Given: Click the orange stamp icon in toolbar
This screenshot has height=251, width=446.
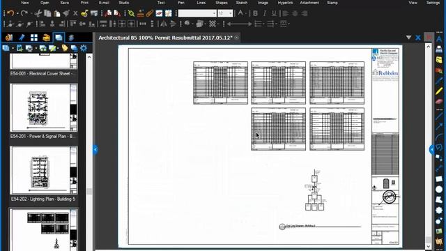Looking at the screenshot, I should 141,13.
